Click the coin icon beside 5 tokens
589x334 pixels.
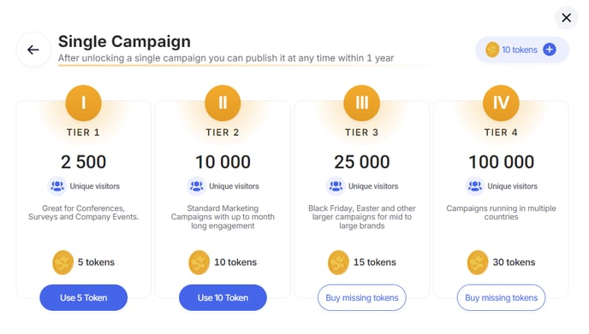click(62, 262)
